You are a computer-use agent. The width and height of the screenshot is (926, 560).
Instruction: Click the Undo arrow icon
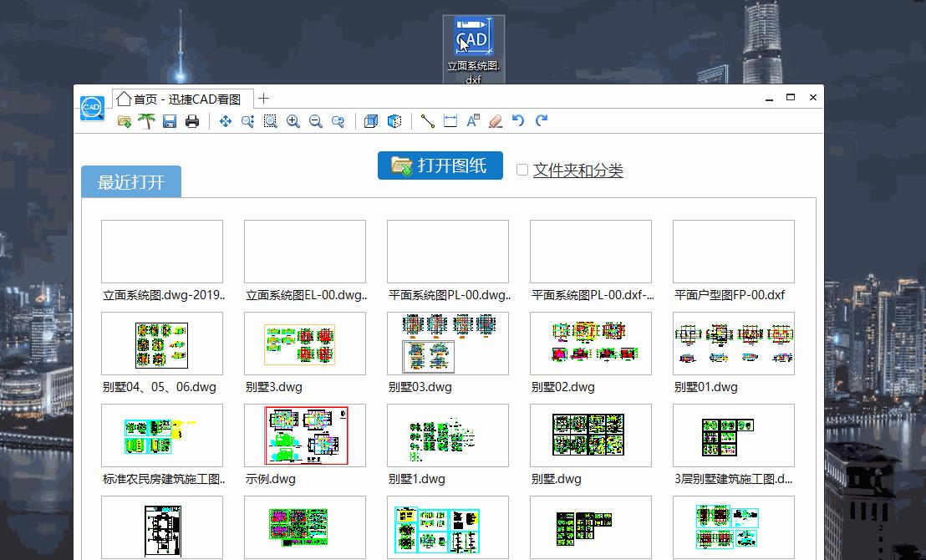click(x=518, y=121)
